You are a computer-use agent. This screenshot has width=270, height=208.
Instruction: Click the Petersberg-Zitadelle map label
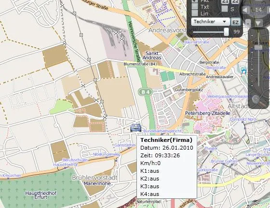(x=208, y=113)
